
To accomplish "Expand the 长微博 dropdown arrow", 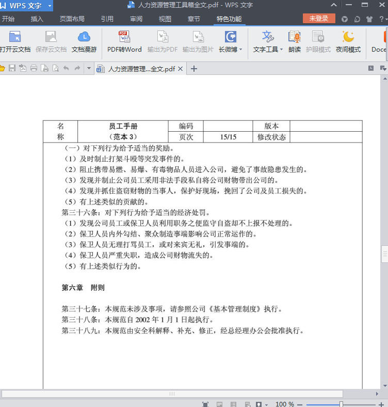I will click(x=240, y=49).
